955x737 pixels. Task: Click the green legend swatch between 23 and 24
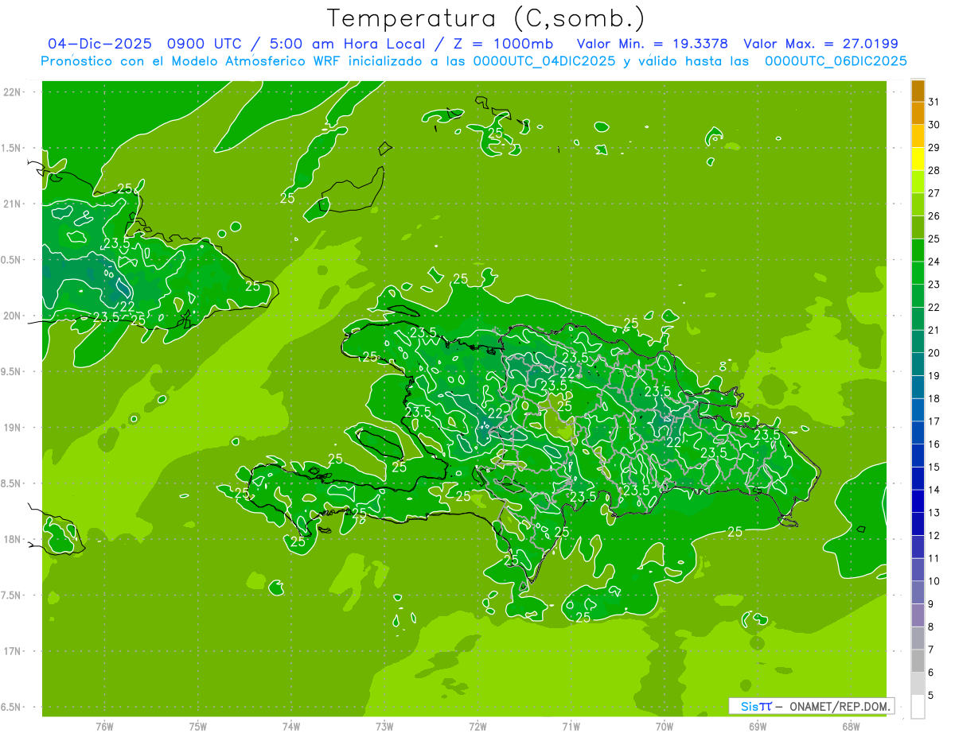pos(918,273)
